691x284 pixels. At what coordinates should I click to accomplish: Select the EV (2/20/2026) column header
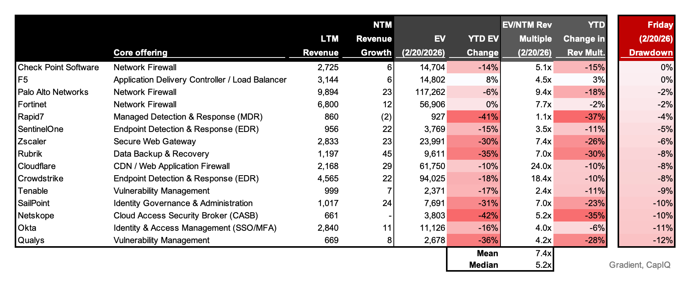423,46
